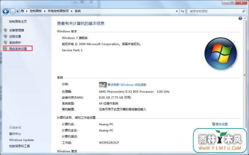The height and width of the screenshot is (155, 249).
Task: Click shield icon next to 系统保护
Action: click(5, 43)
